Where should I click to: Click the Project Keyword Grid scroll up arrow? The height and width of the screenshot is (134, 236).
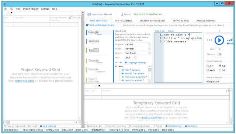click(80, 18)
